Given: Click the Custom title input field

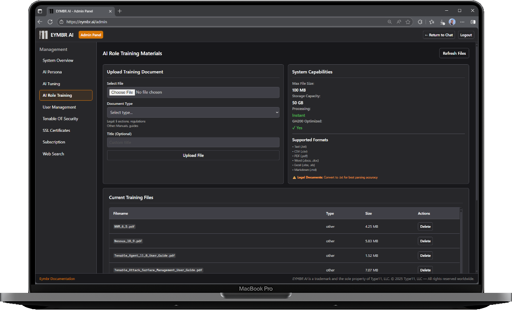Looking at the screenshot, I should [193, 142].
